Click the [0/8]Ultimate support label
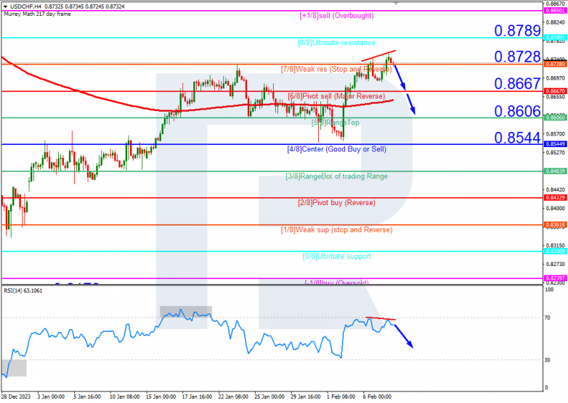 [336, 257]
